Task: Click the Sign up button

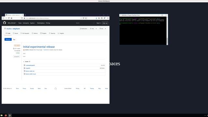Action: 105,23
